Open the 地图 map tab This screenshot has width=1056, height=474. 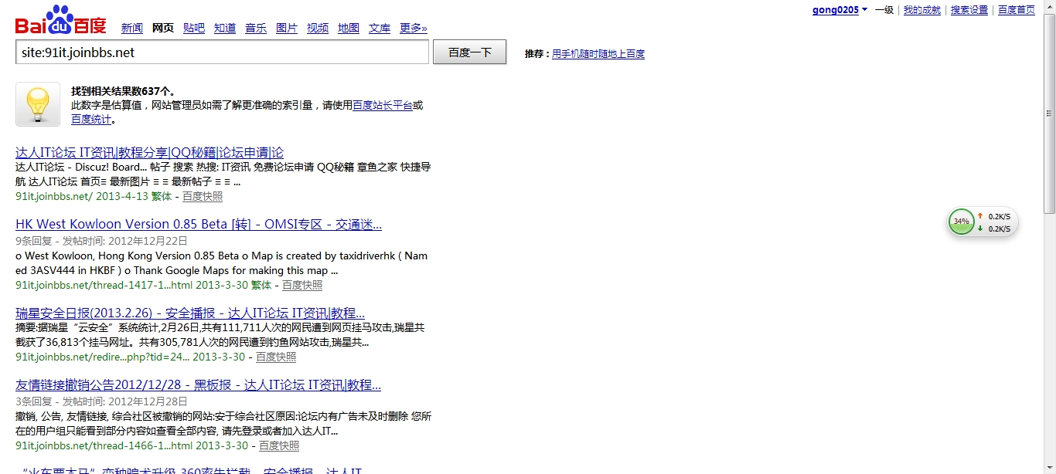pyautogui.click(x=349, y=28)
